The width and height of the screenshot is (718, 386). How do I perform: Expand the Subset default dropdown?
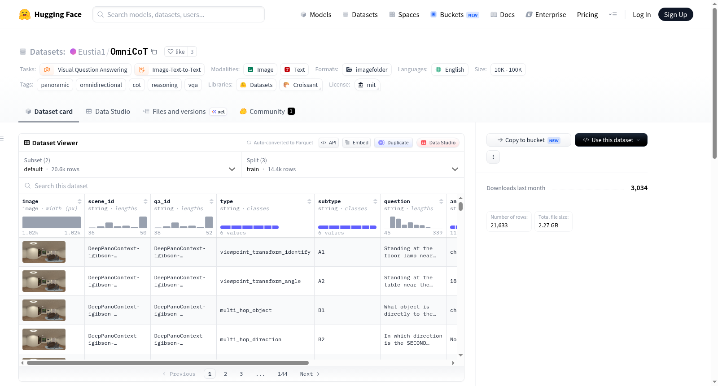[x=130, y=165]
